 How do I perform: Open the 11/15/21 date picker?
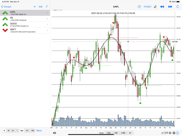pyautogui.click(x=147, y=7)
